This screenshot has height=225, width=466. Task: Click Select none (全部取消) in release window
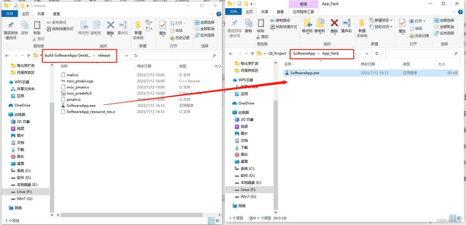coord(204,29)
